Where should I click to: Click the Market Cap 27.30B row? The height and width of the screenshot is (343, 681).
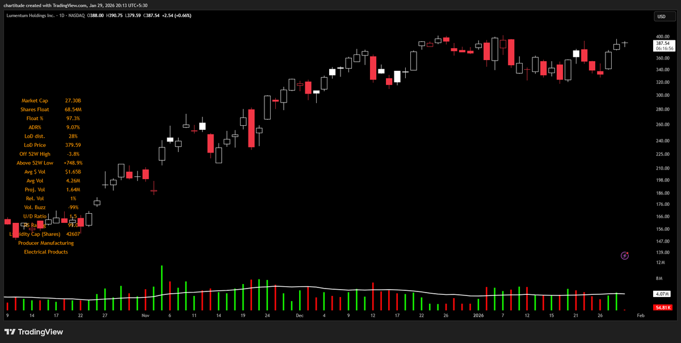[51, 100]
